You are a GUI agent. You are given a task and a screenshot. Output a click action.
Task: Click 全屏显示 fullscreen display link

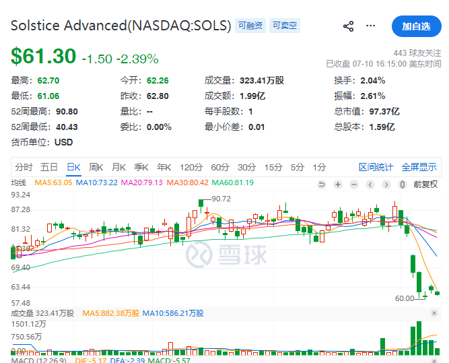coord(419,167)
